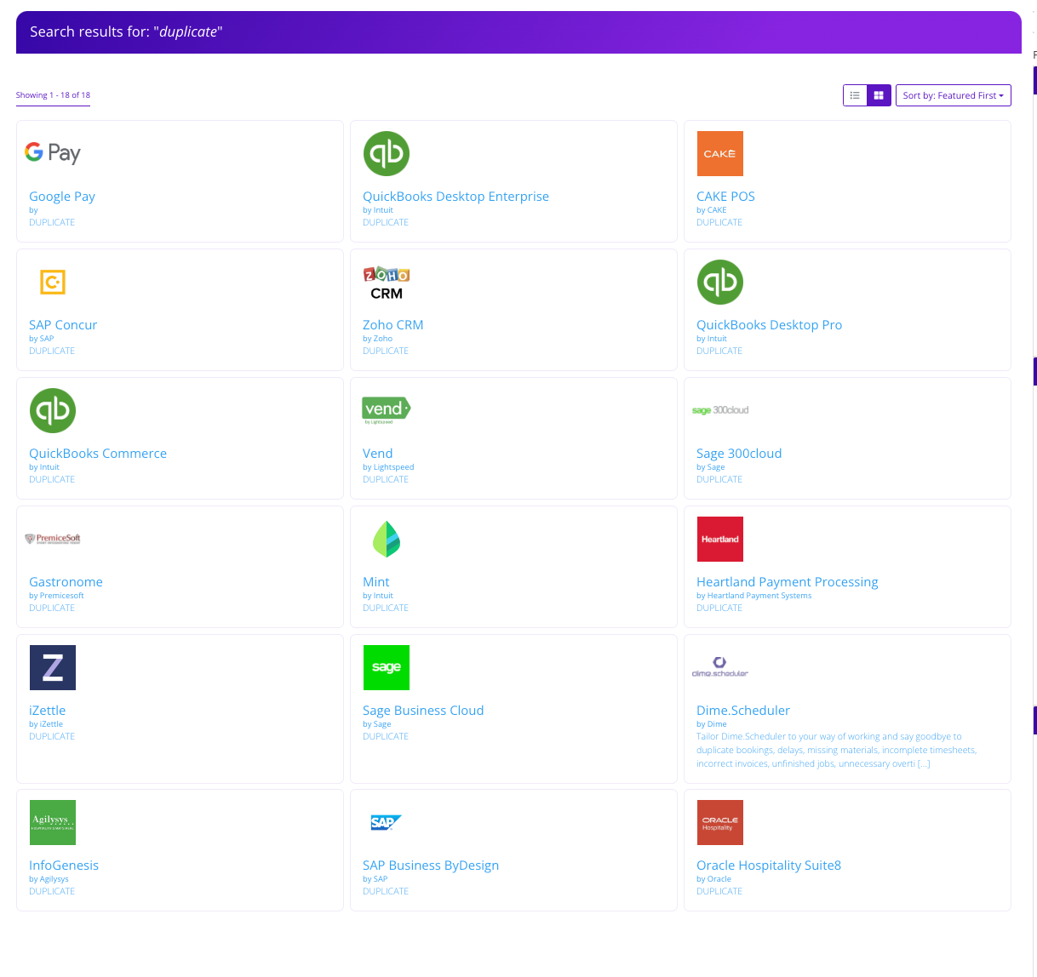Viewport: 1037px width, 977px height.
Task: Click DUPLICATE label under Mint
Action: (386, 608)
